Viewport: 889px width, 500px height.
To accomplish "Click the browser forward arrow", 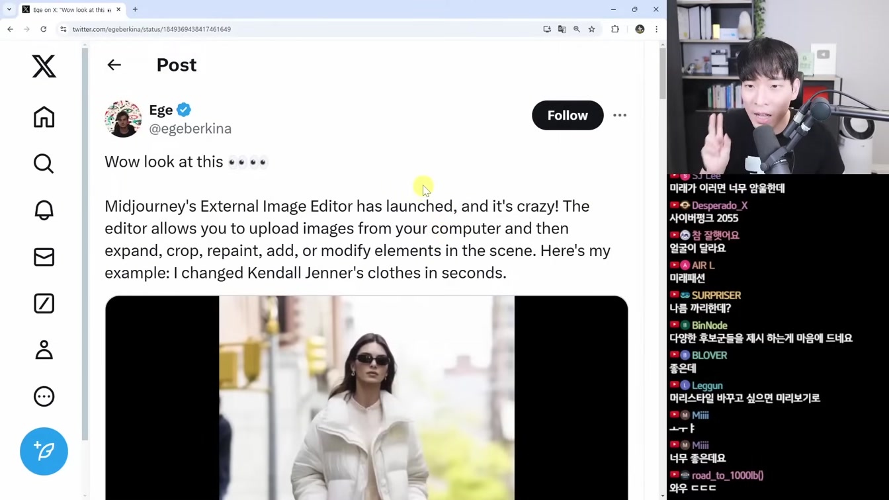I will (26, 29).
